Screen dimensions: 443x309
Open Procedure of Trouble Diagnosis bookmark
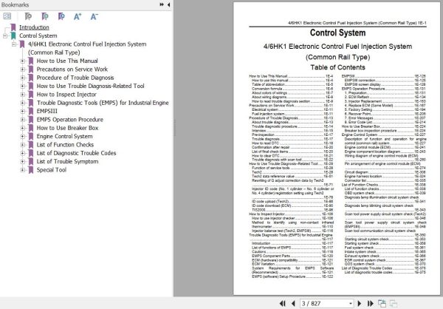click(75, 78)
